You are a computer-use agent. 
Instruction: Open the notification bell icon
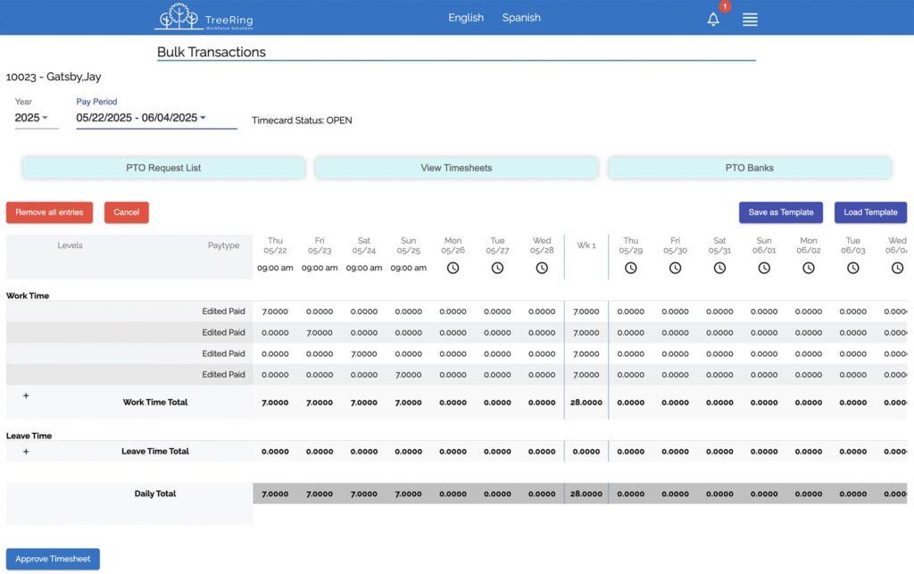713,19
